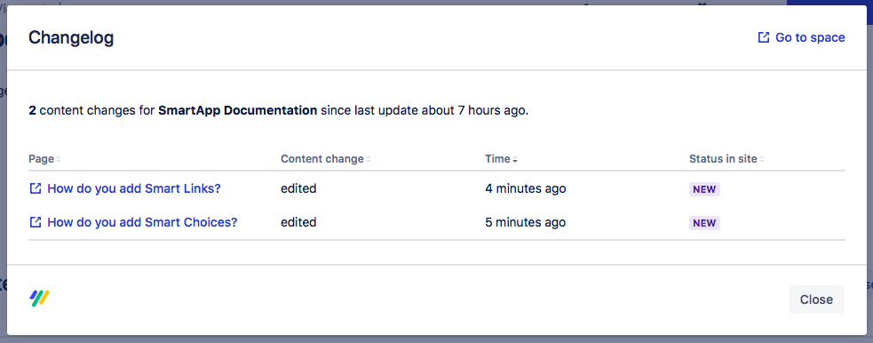Click the NEW badge in Smart Choices row
The width and height of the screenshot is (873, 343).
pyautogui.click(x=704, y=223)
